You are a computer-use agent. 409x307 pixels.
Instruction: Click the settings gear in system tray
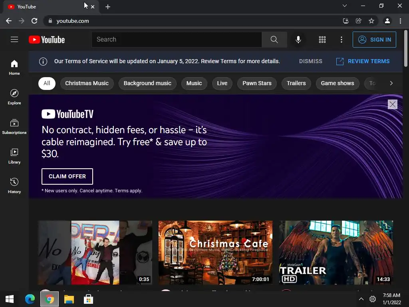373,299
